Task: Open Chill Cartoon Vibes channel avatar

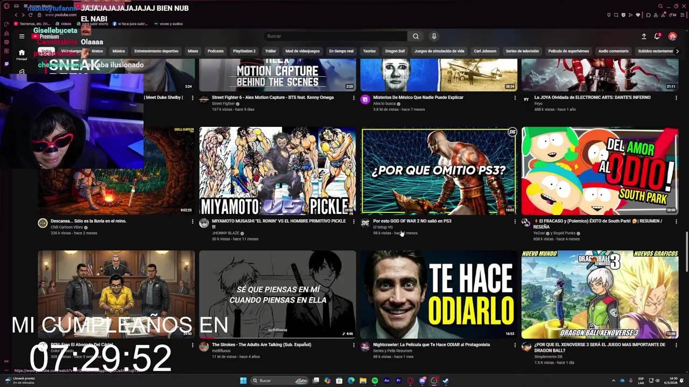Action: 43,223
